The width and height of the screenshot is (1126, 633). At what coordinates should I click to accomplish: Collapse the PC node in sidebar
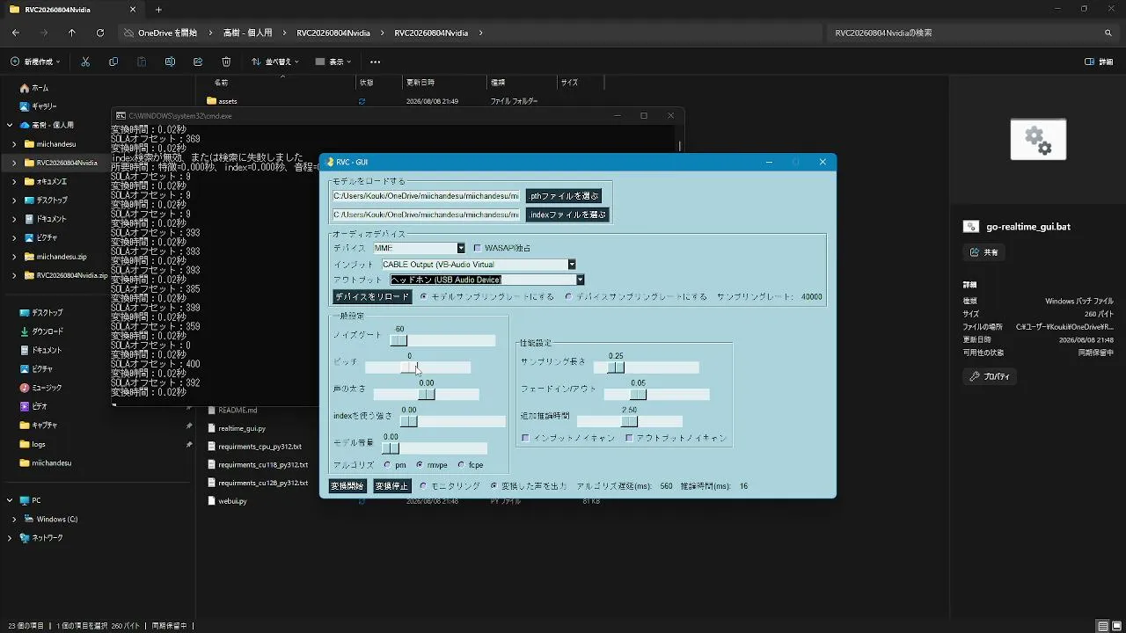point(11,500)
